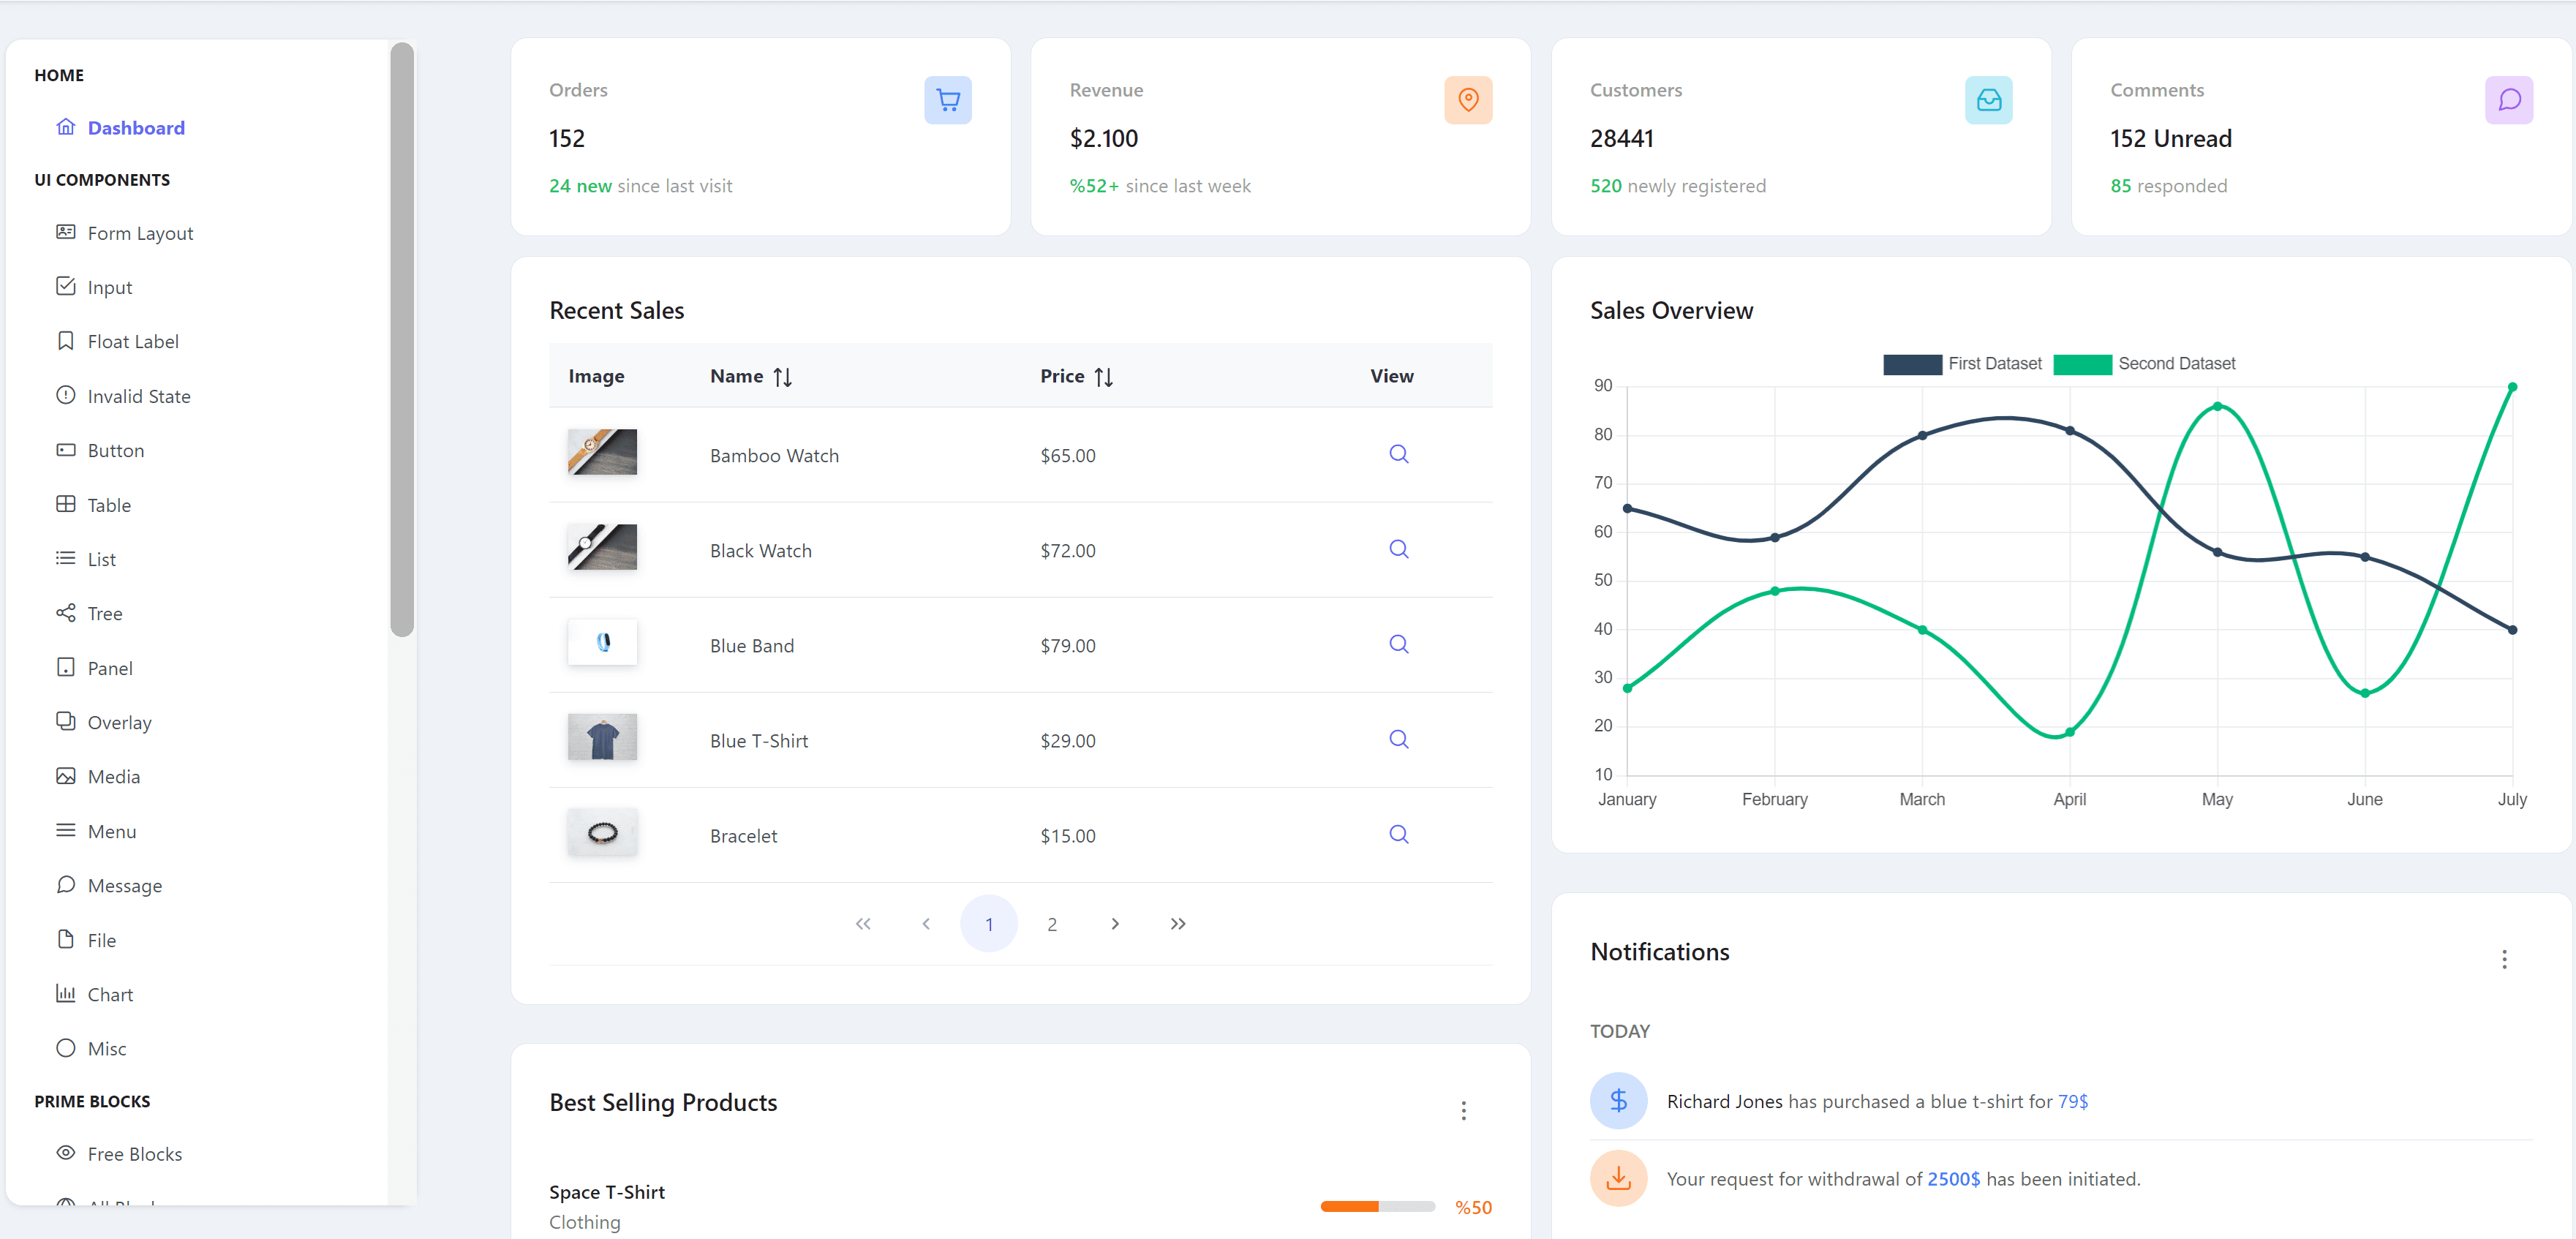Click the Invalid State icon in the sidebar

point(65,395)
